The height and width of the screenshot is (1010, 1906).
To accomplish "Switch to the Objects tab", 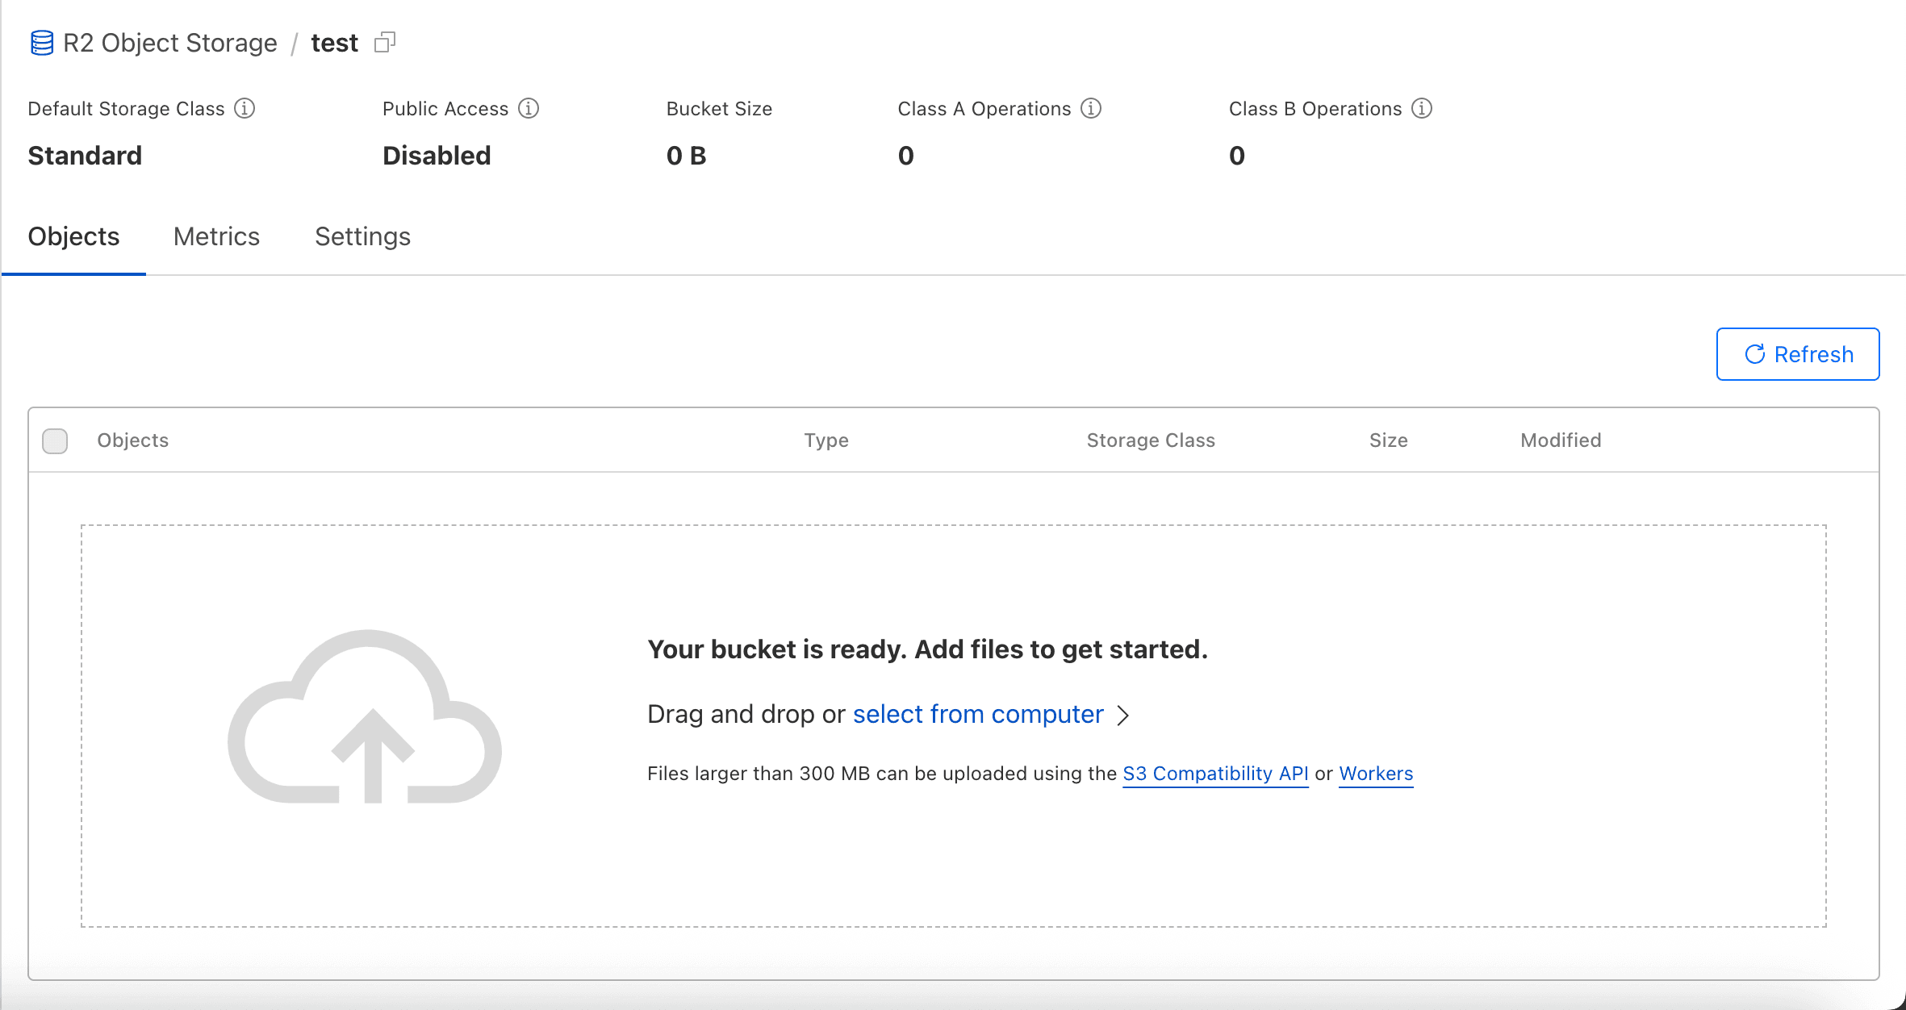I will [73, 236].
